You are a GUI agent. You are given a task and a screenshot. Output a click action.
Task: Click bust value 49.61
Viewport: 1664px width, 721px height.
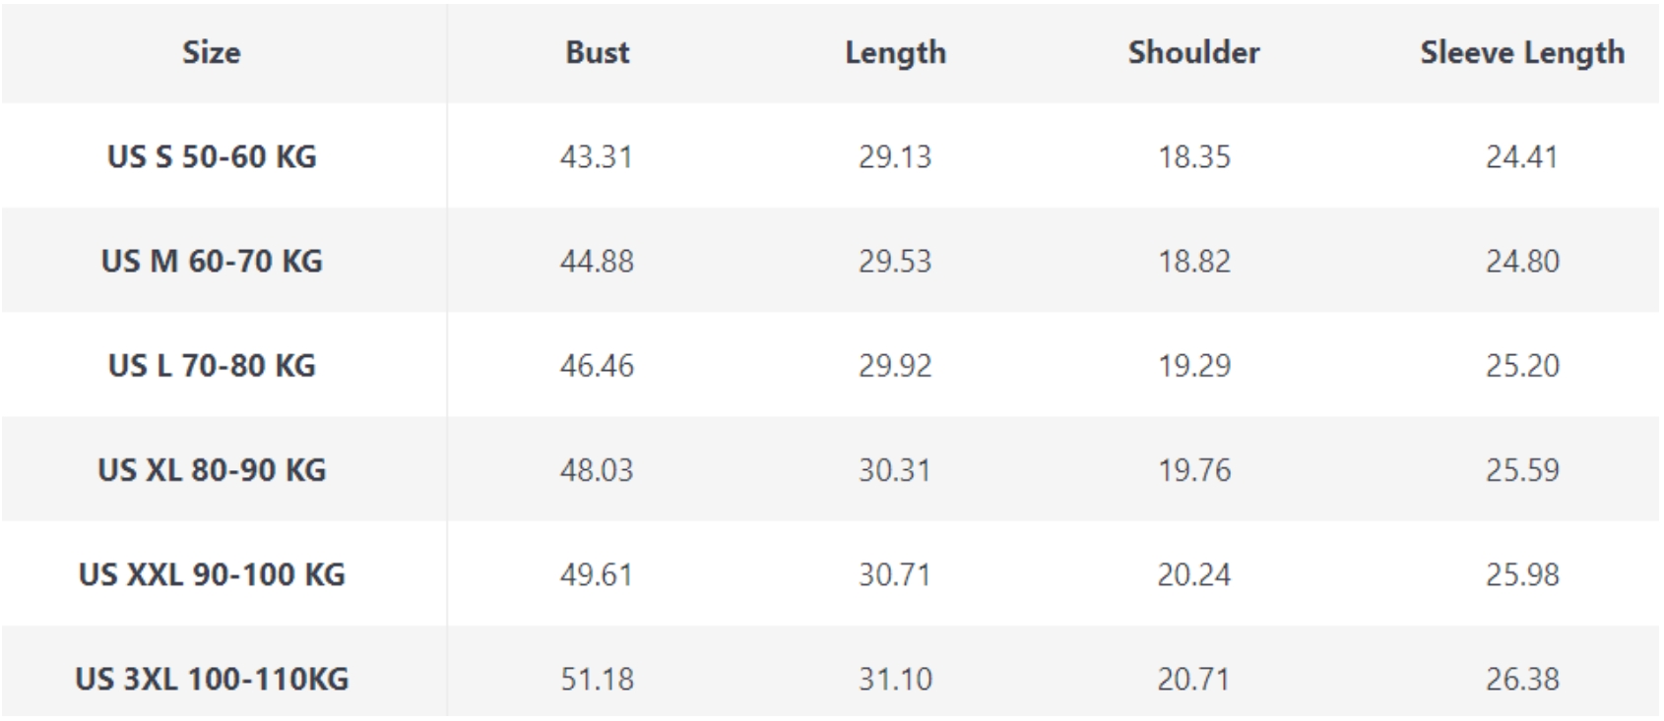point(597,573)
